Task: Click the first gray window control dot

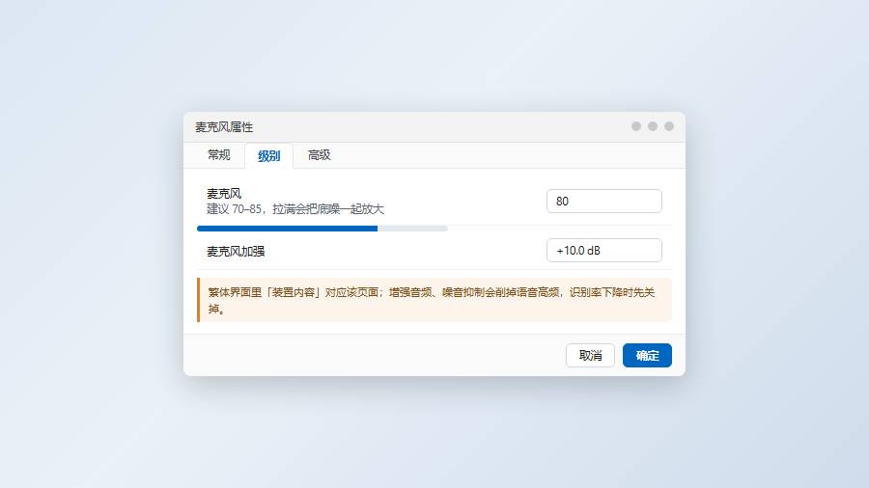Action: 636,126
